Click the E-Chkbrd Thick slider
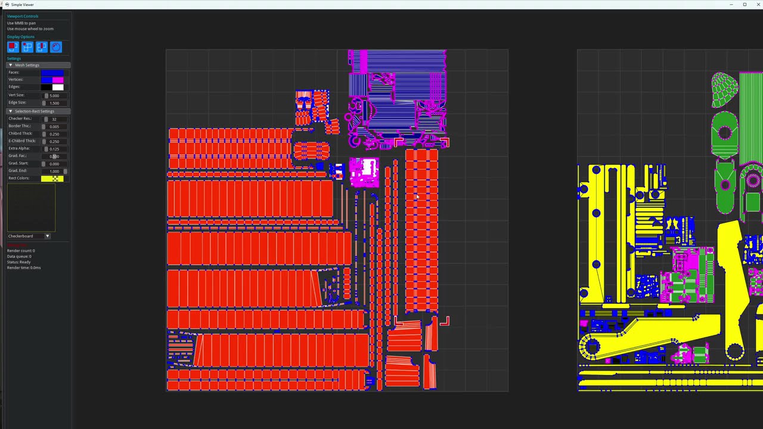The width and height of the screenshot is (763, 429). 54,141
